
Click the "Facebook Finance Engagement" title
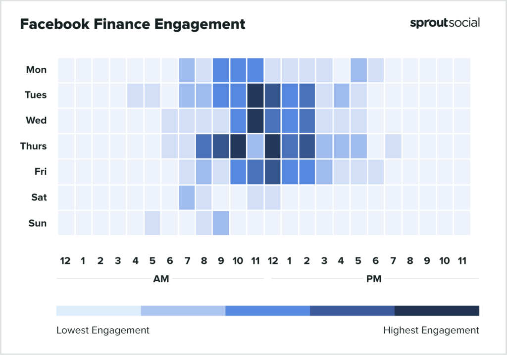click(133, 24)
